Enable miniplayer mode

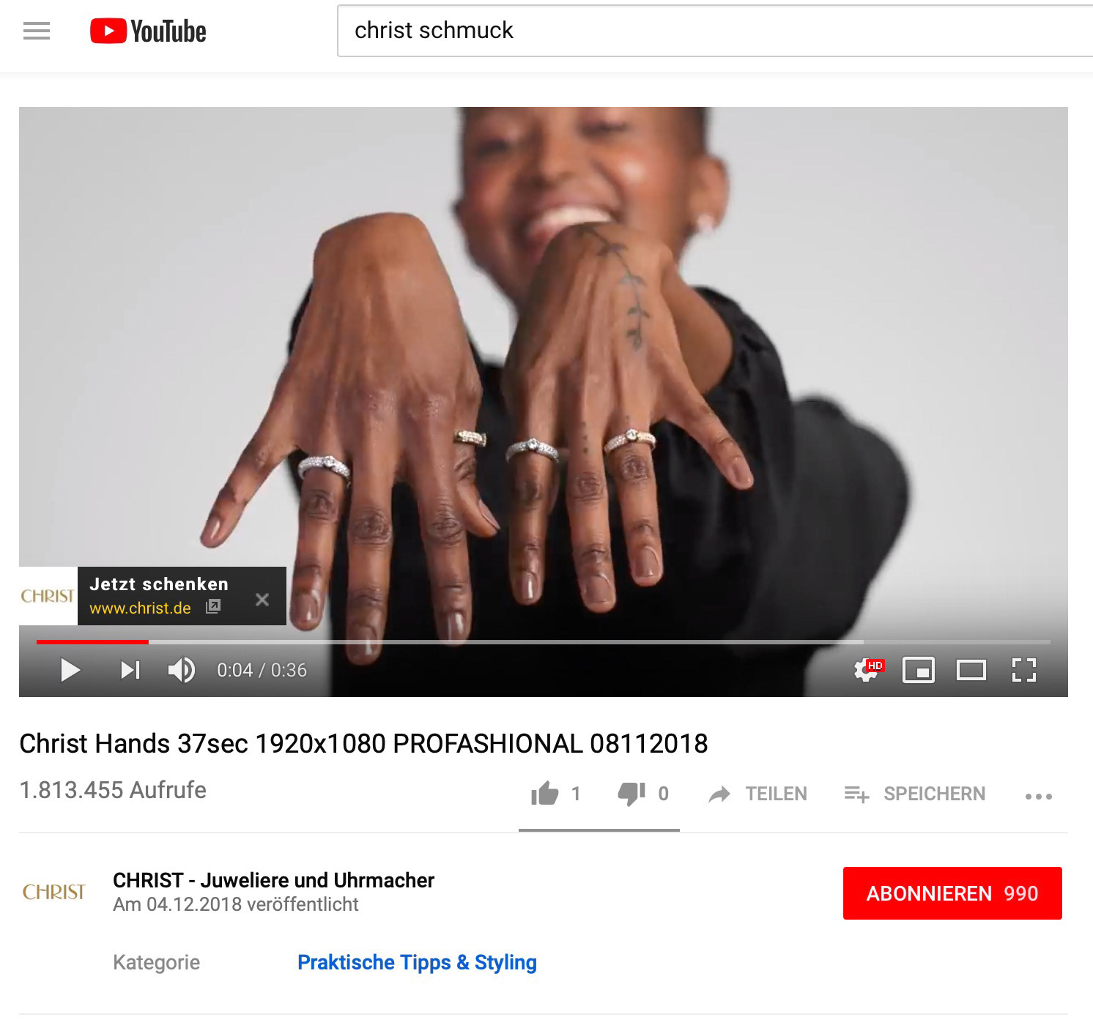pos(919,670)
